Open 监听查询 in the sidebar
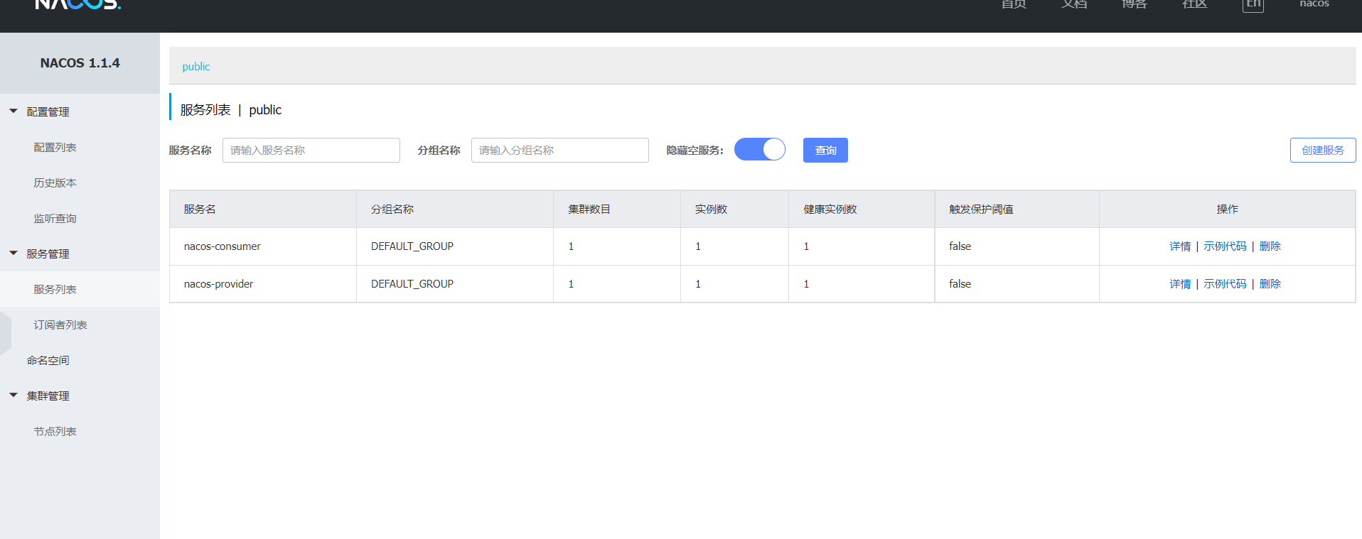This screenshot has width=1362, height=539. click(x=55, y=218)
